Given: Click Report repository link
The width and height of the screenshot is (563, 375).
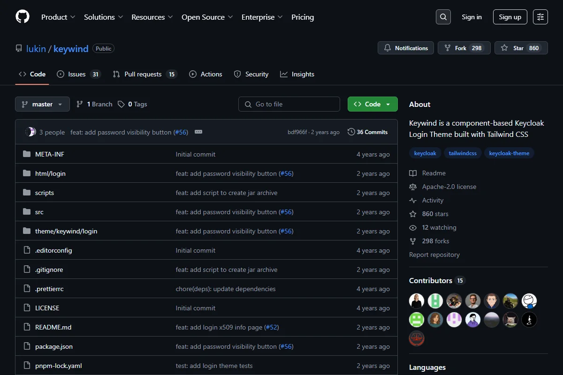Looking at the screenshot, I should click(434, 255).
